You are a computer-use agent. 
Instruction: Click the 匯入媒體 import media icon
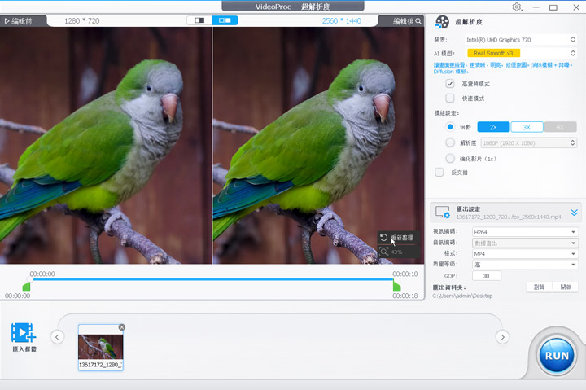24,333
